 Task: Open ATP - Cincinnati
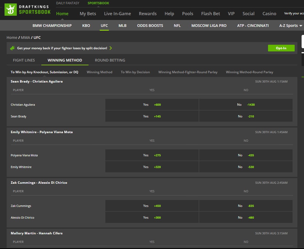tap(253, 26)
